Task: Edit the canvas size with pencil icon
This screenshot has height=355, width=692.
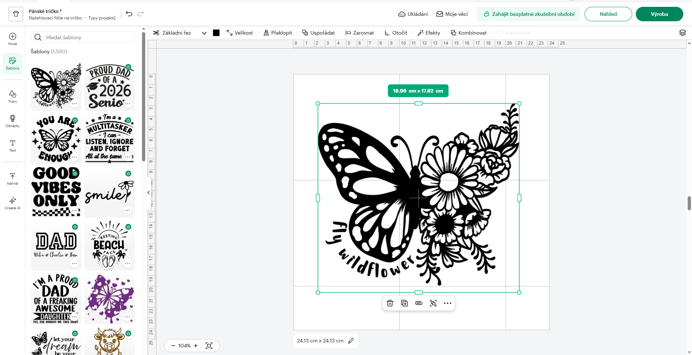Action: 351,341
